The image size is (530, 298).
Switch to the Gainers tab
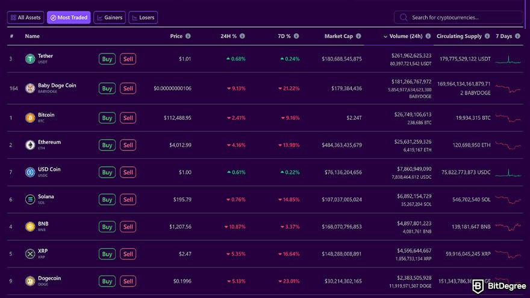[109, 17]
